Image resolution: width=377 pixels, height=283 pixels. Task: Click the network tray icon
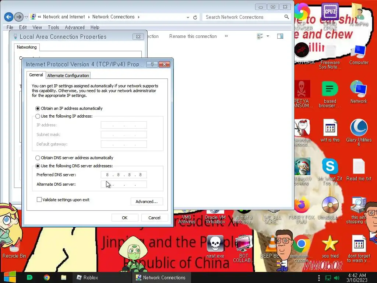pos(328,278)
